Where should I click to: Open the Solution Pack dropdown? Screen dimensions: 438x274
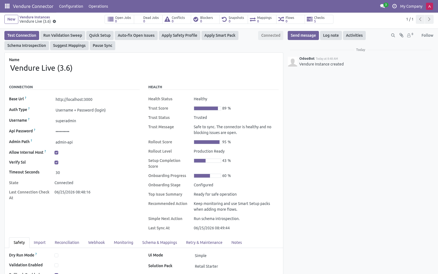pyautogui.click(x=236, y=266)
